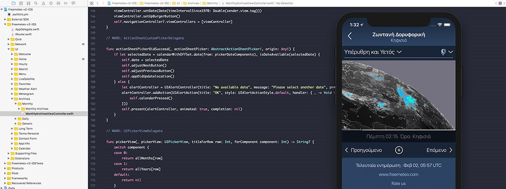The height and width of the screenshot is (189, 506).
Task: Open the Υπέρυθρη και Υετός dropdown
Action: tap(373, 52)
